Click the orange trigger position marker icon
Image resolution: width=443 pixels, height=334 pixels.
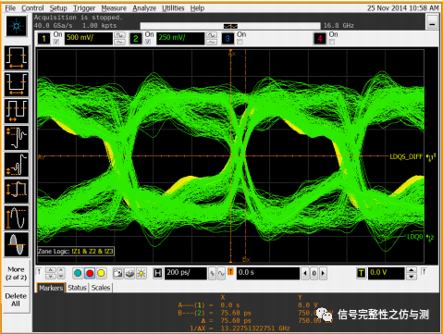coord(230,272)
